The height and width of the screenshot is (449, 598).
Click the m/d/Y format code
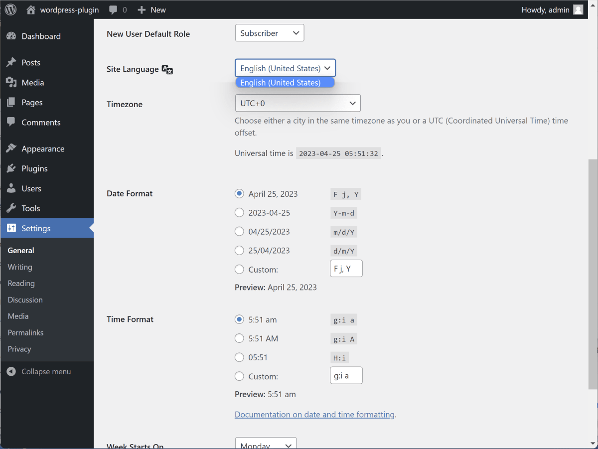[344, 232]
